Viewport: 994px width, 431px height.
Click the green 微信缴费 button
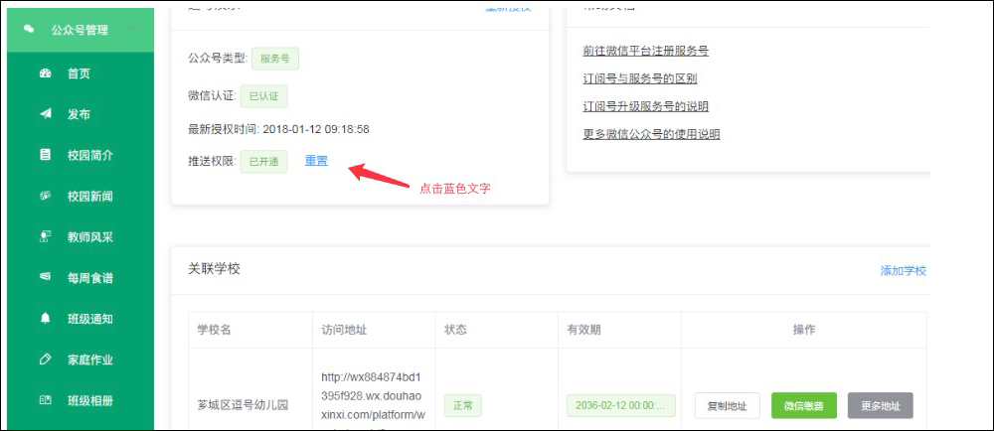[x=804, y=406]
